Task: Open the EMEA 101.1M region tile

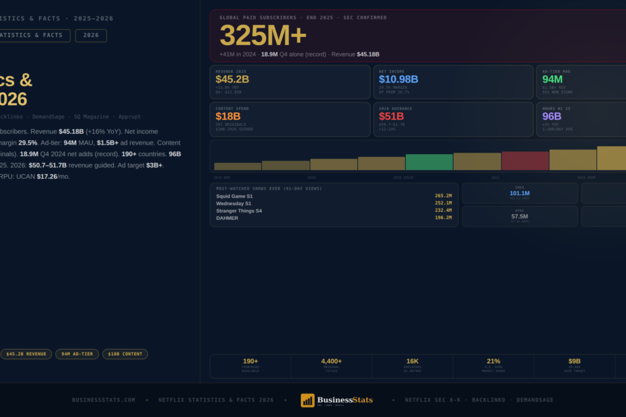Action: [x=520, y=193]
